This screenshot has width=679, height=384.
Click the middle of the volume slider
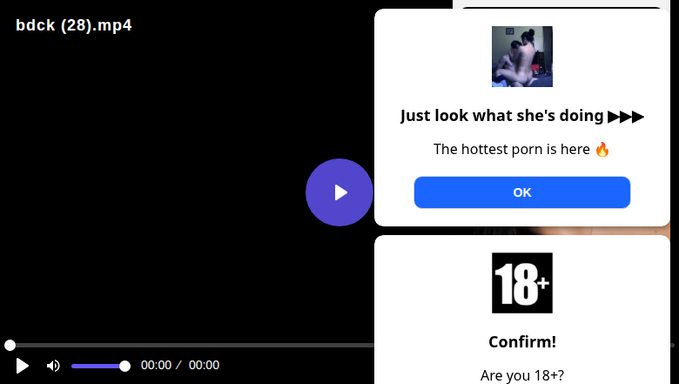(100, 367)
